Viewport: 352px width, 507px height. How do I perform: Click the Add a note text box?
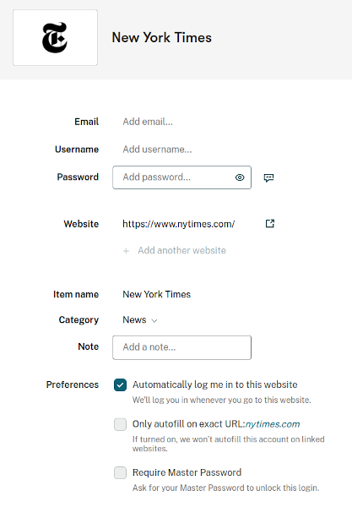pos(181,347)
